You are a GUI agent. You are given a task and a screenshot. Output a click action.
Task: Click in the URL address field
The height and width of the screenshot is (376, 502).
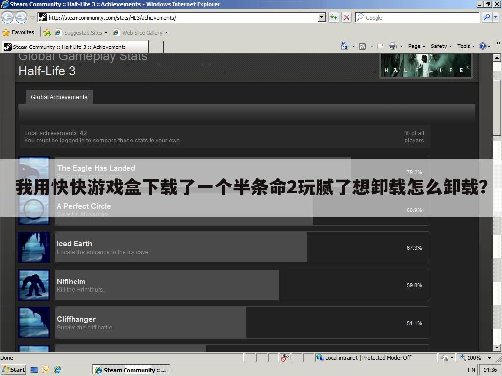tap(182, 18)
